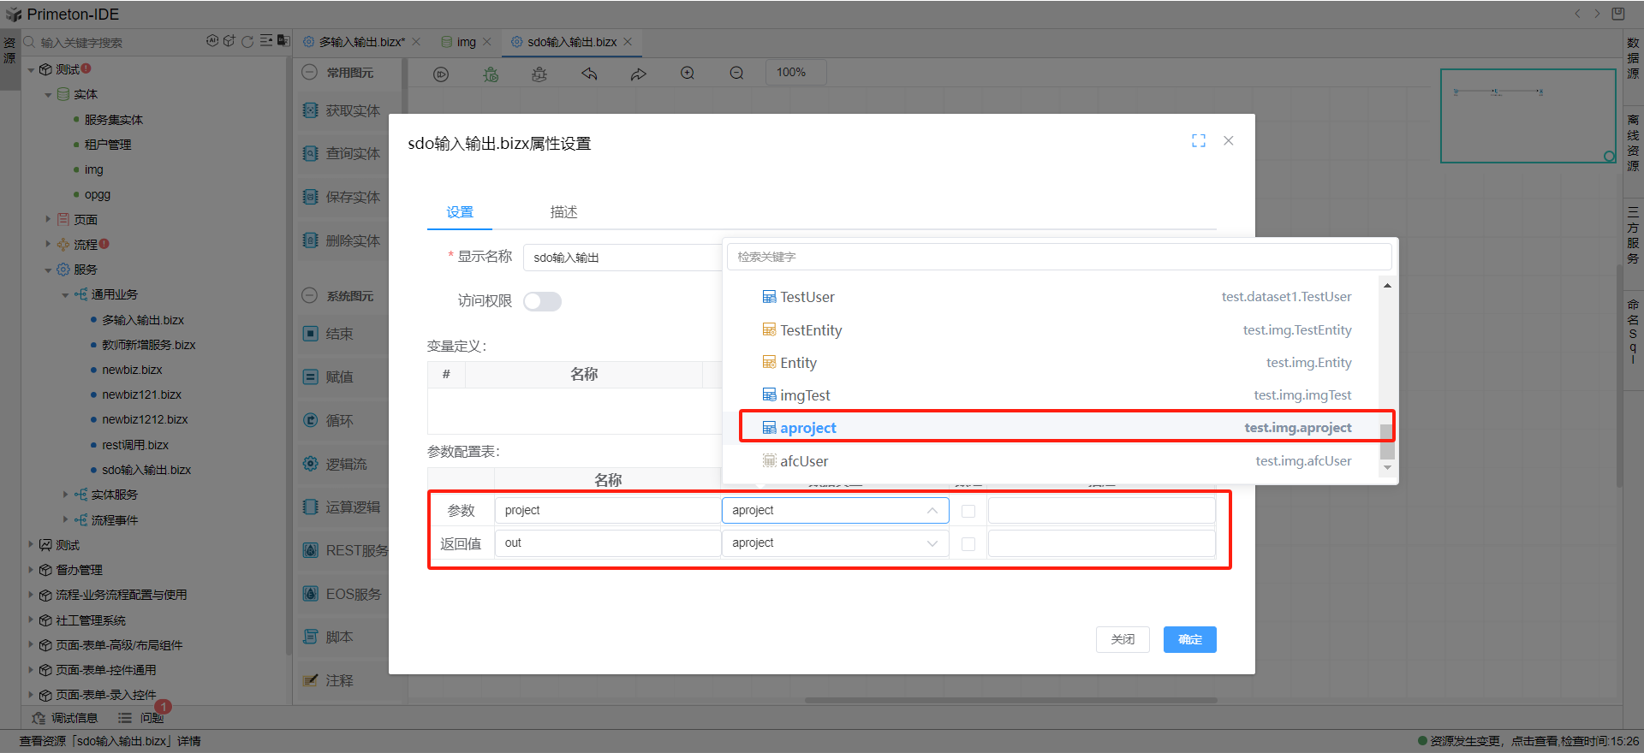Click the 关闭 button
Image resolution: width=1644 pixels, height=753 pixels.
[x=1122, y=639]
